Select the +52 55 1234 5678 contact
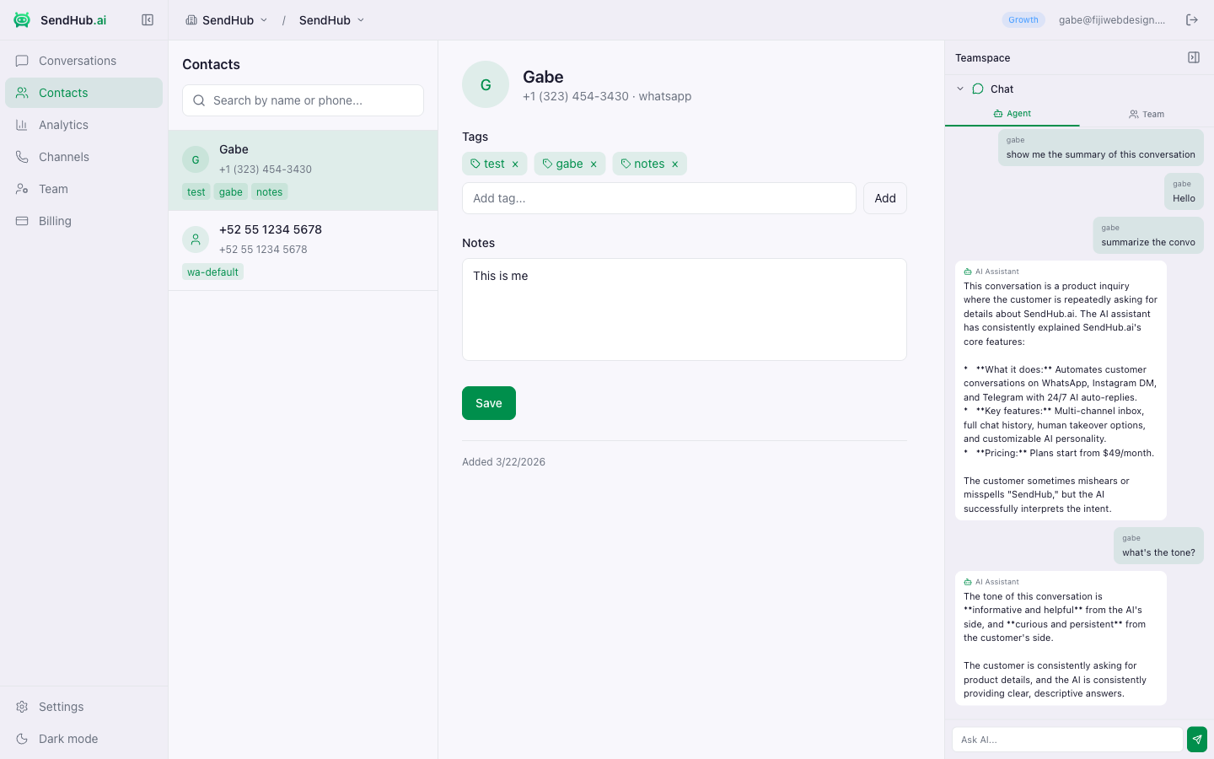 click(x=303, y=250)
